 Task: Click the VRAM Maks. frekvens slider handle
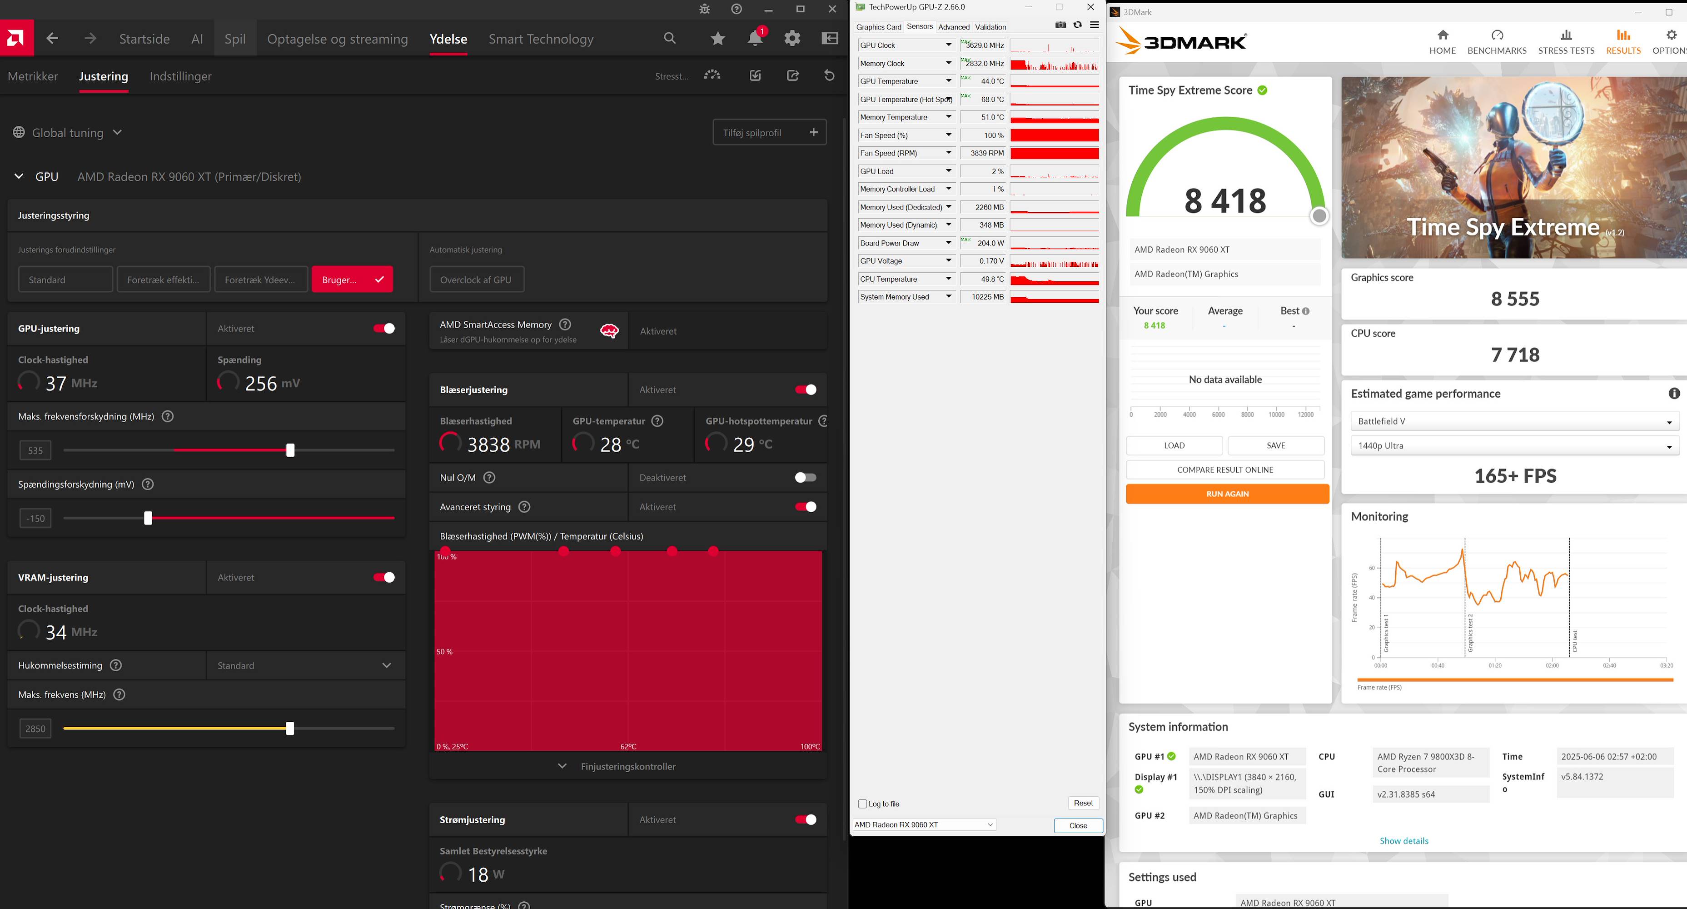point(290,728)
